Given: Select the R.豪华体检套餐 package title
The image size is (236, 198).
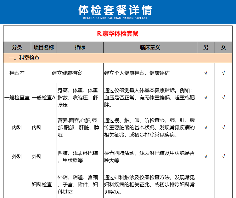Looking at the screenshot, I should [x=118, y=34].
